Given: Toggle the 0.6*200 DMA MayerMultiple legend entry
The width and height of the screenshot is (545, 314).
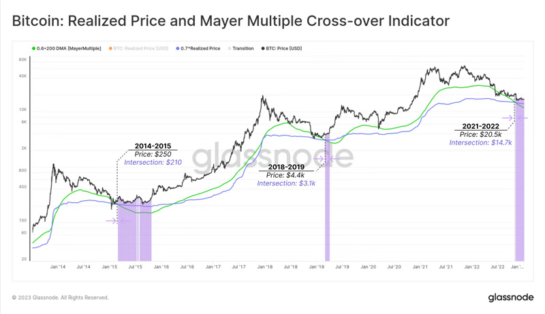Looking at the screenshot, I should pos(66,48).
